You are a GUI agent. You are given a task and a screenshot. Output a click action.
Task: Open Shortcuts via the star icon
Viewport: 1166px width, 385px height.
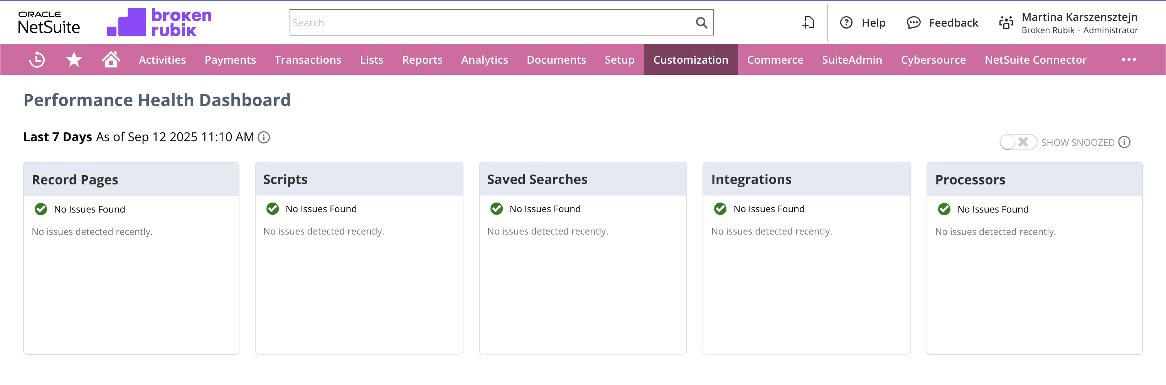pos(73,59)
